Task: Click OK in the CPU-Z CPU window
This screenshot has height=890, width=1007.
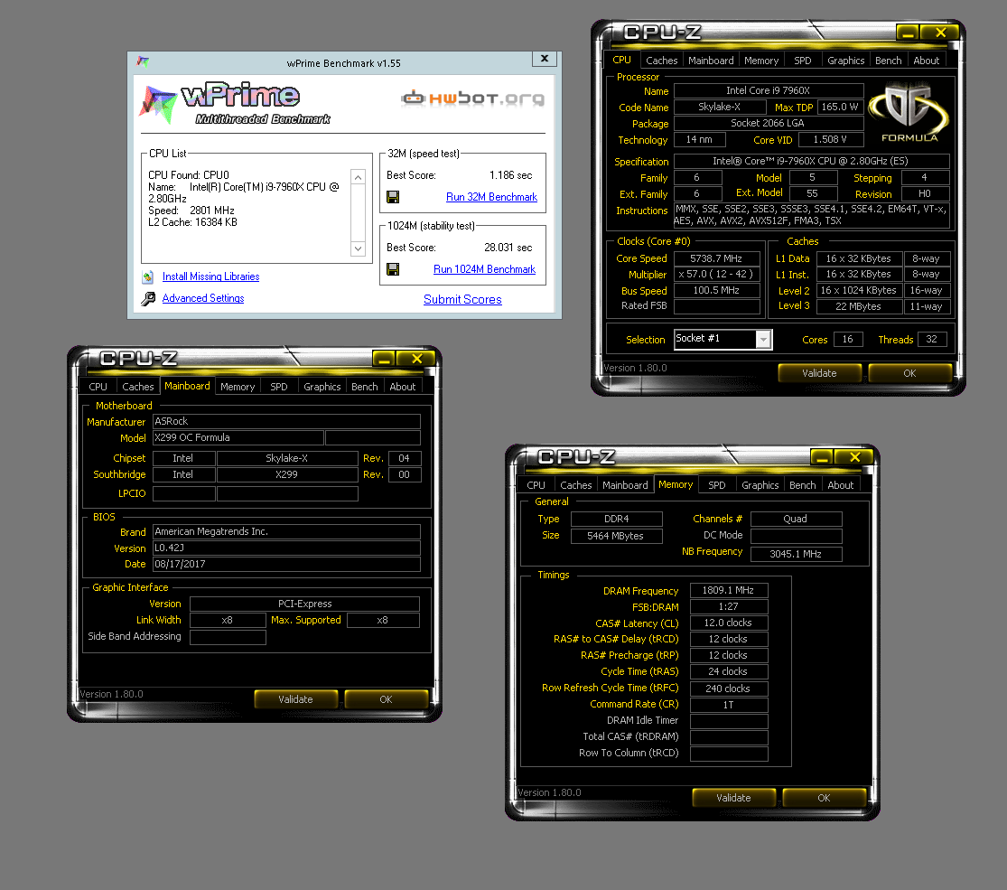Action: pyautogui.click(x=909, y=373)
